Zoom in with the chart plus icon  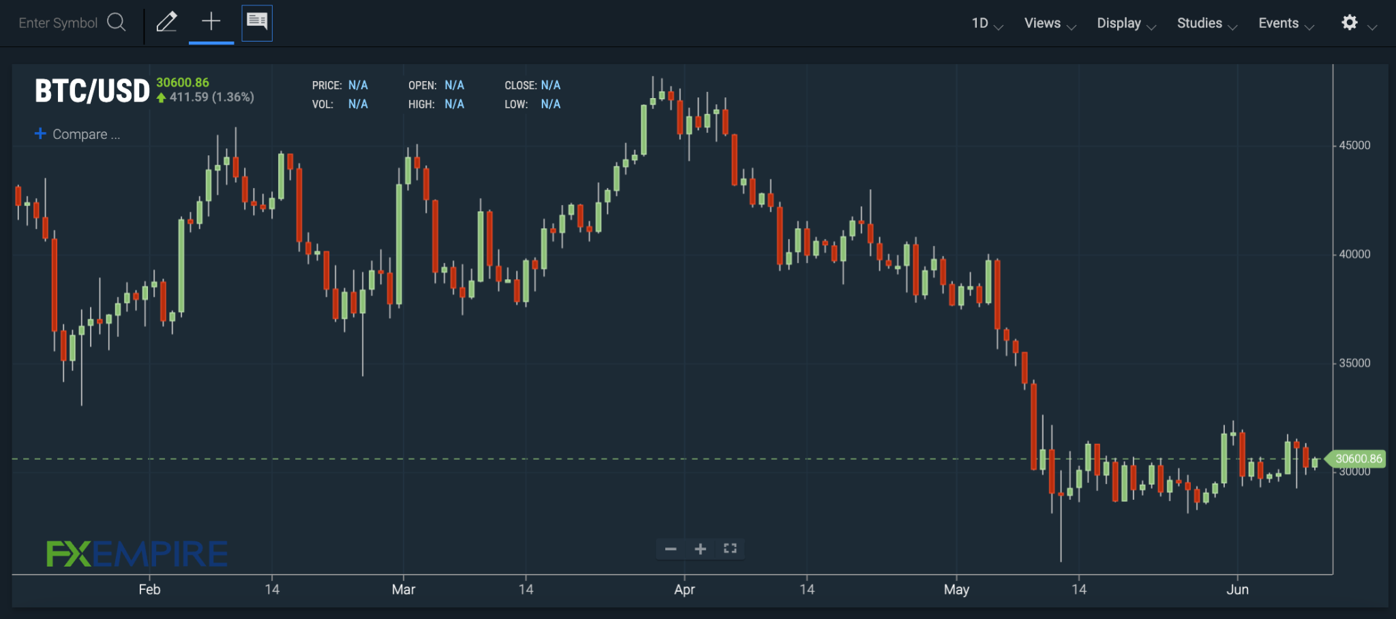tap(700, 549)
